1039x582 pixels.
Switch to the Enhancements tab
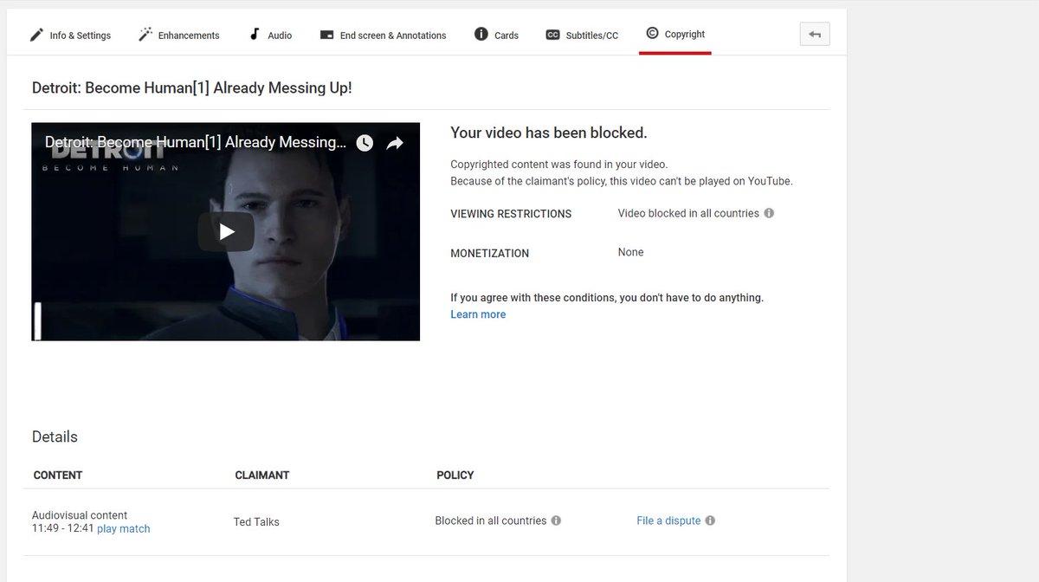tap(178, 36)
